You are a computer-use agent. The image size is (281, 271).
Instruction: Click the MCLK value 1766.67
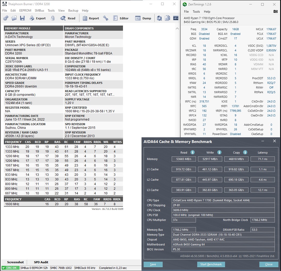click(x=271, y=29)
